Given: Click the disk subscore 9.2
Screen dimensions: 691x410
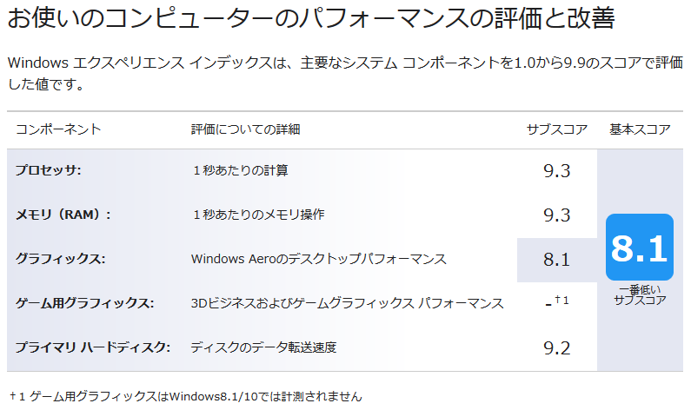Looking at the screenshot, I should tap(556, 348).
